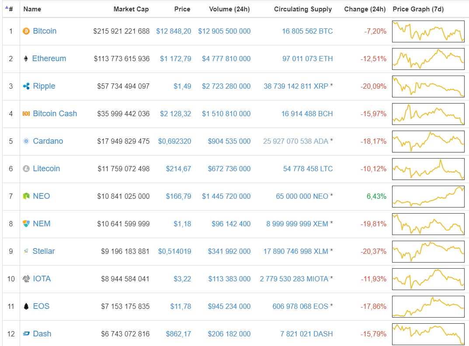This screenshot has height=346, width=469.
Task: Open the Stellar coin name link
Action: (44, 251)
